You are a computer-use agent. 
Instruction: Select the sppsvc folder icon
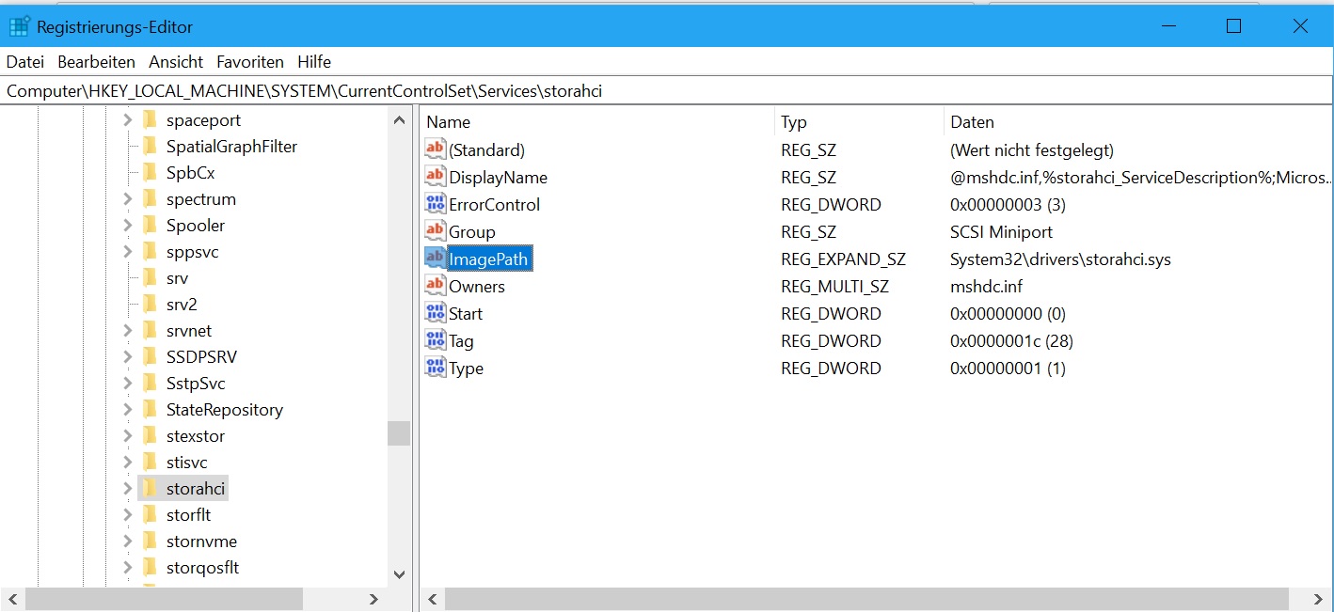click(x=149, y=252)
